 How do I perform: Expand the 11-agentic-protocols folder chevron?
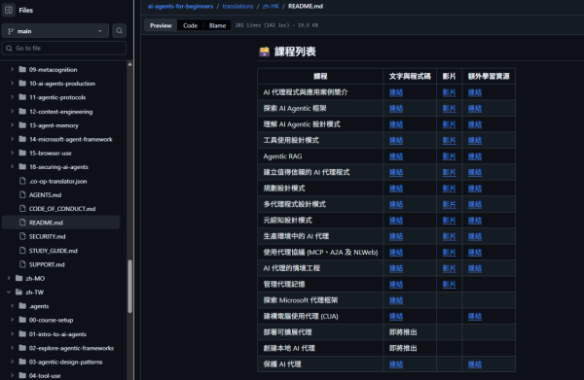[x=12, y=97]
